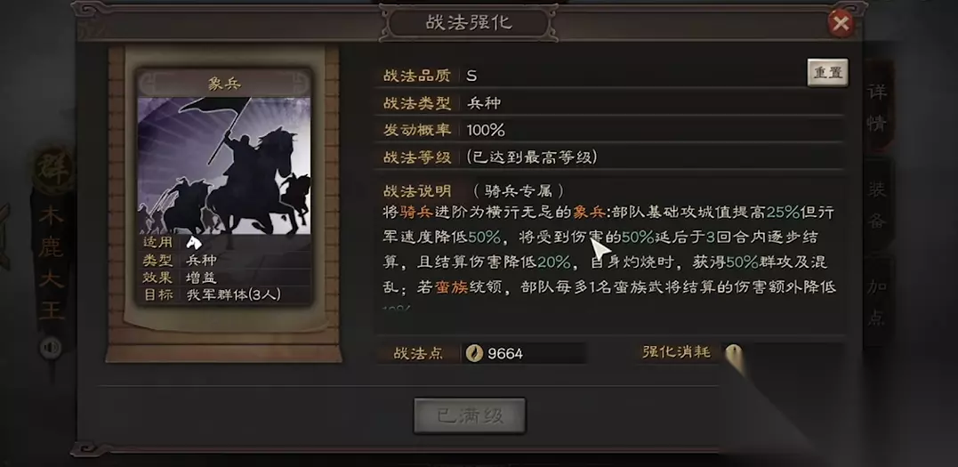Click the orange 象兵 keyword in description

tap(590, 213)
